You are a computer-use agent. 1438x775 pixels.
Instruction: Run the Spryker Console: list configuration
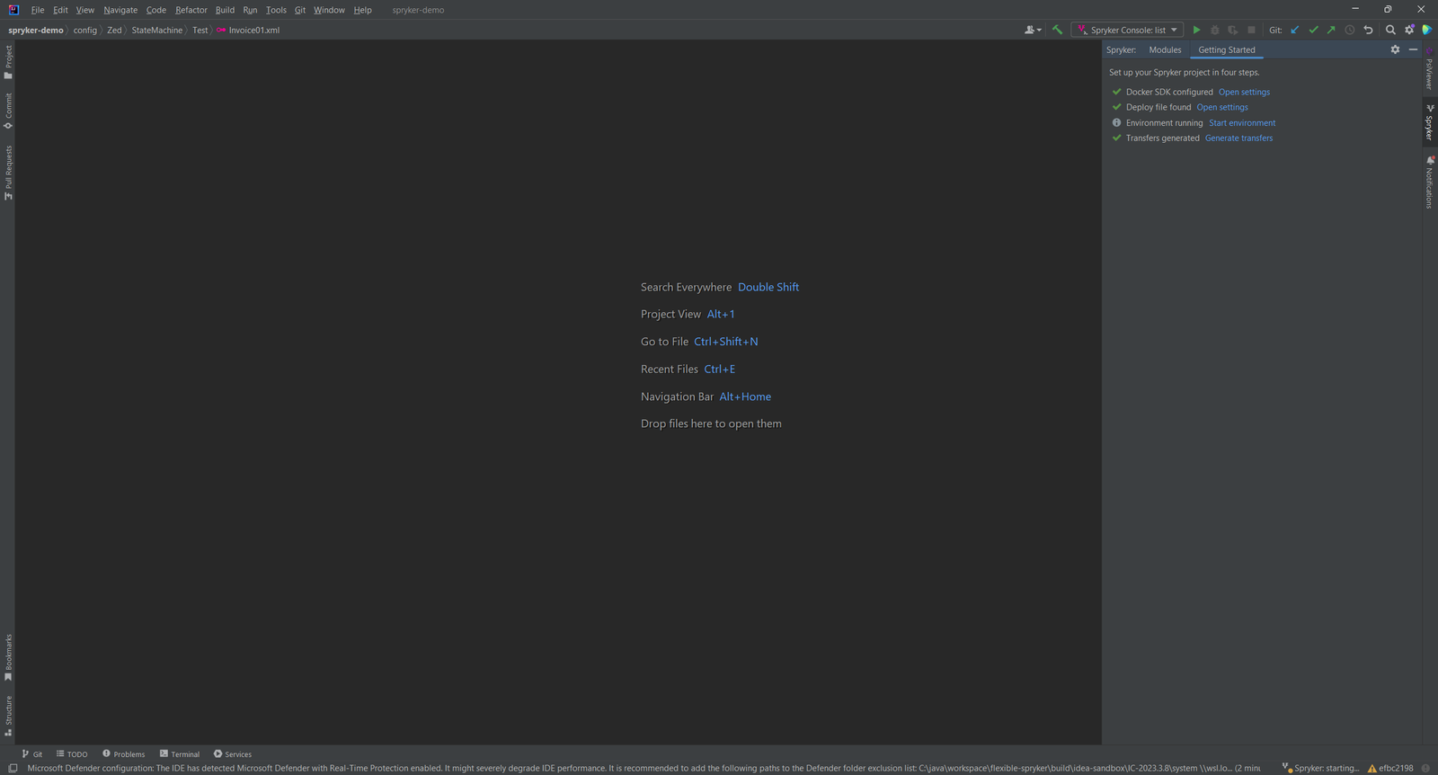tap(1196, 30)
